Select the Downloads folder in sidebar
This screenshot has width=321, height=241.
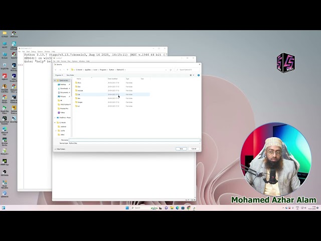tap(64, 88)
